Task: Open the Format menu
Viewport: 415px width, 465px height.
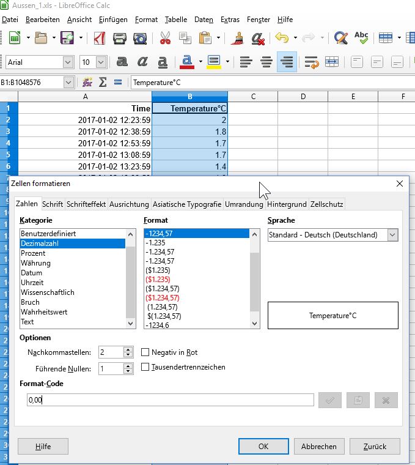Action: [x=146, y=20]
